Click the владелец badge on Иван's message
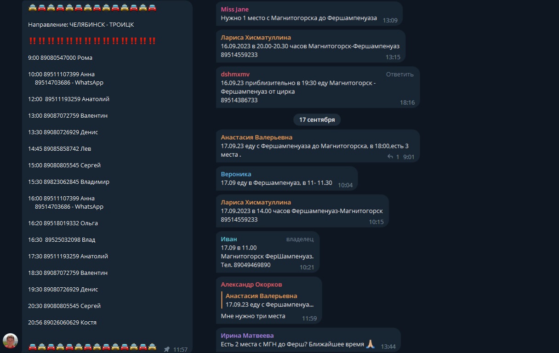The image size is (559, 353). coord(300,239)
